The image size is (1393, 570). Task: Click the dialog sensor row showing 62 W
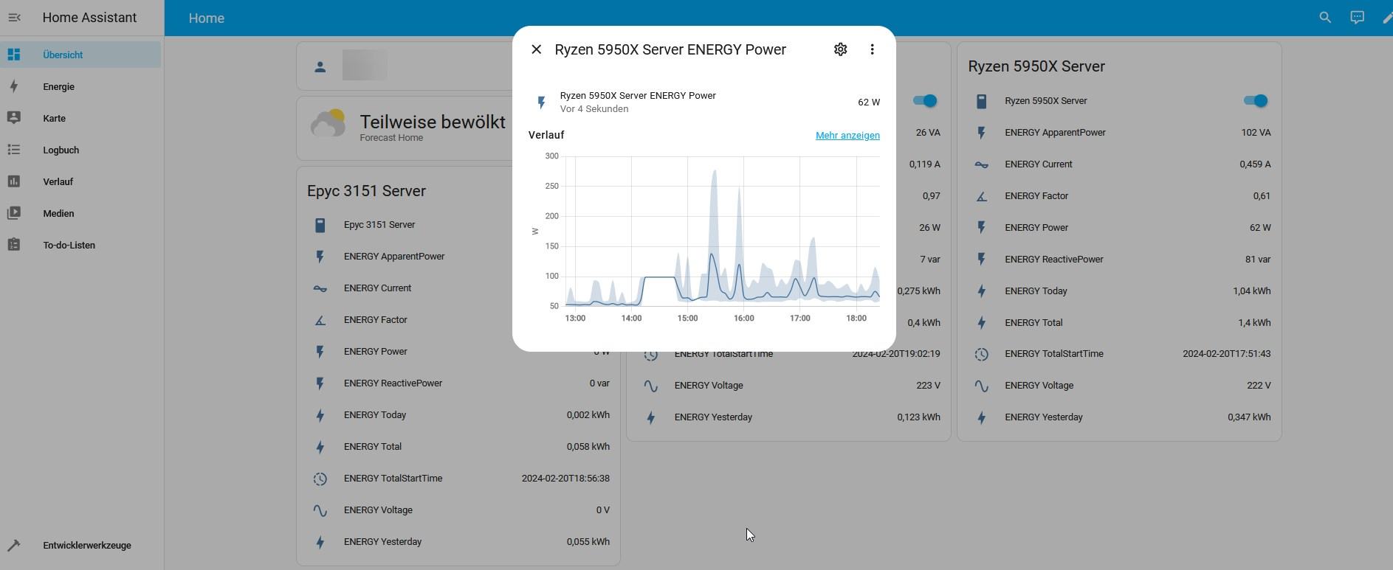(704, 102)
